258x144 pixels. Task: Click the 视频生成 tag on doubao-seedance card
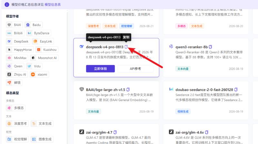pyautogui.click(x=183, y=111)
